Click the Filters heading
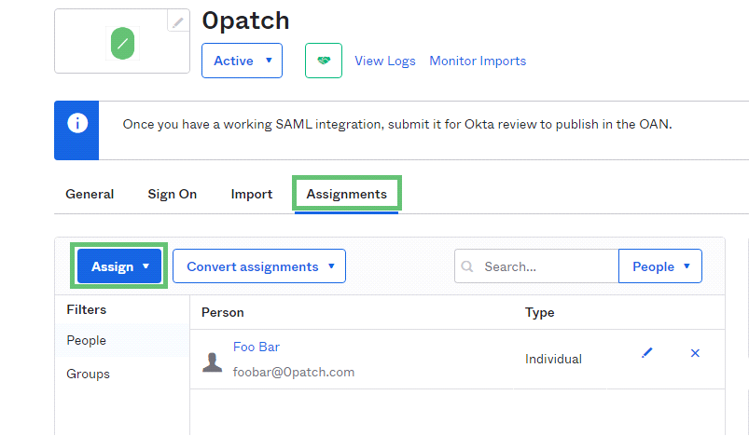This screenshot has width=749, height=436. coord(87,309)
